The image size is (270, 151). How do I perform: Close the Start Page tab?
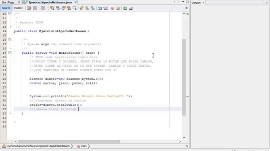coord(19,3)
